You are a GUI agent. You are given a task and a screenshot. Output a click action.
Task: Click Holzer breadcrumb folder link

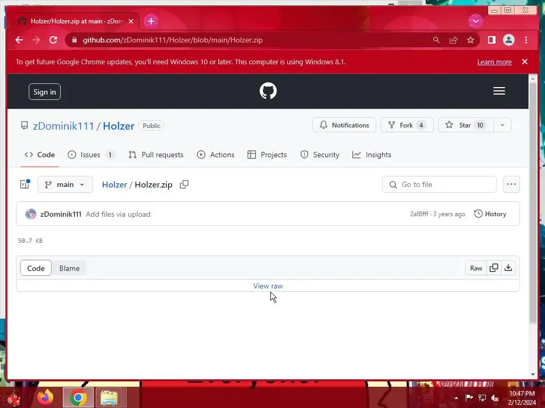(114, 184)
